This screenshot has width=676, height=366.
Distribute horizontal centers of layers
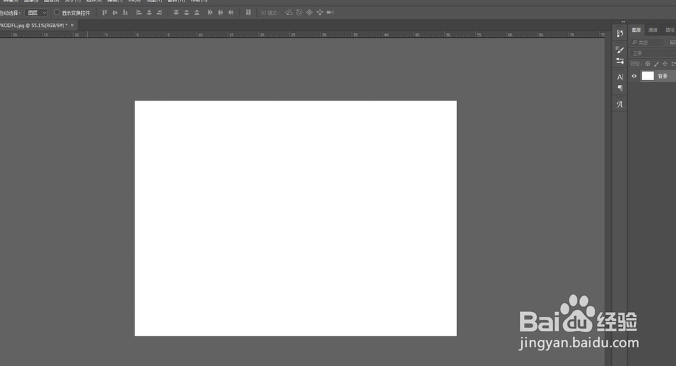(221, 12)
